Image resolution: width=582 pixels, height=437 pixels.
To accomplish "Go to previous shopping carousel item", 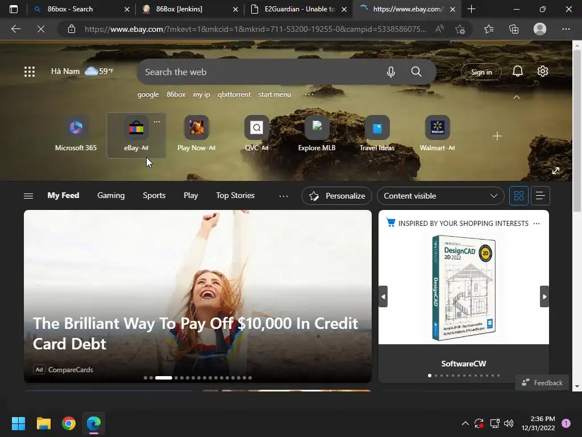I will (384, 296).
